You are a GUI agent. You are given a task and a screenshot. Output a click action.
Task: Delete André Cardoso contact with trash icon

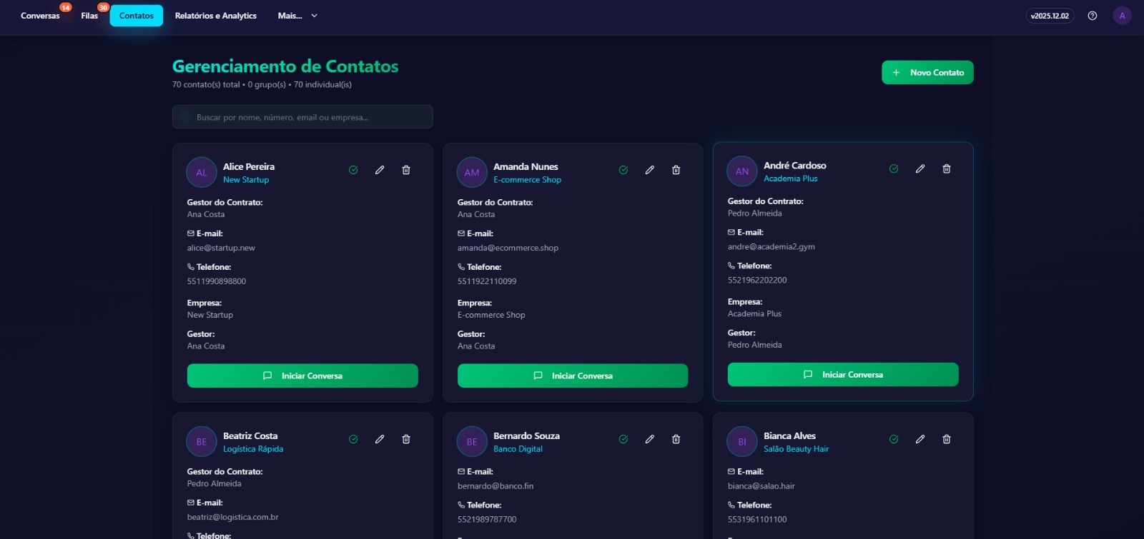pos(947,168)
